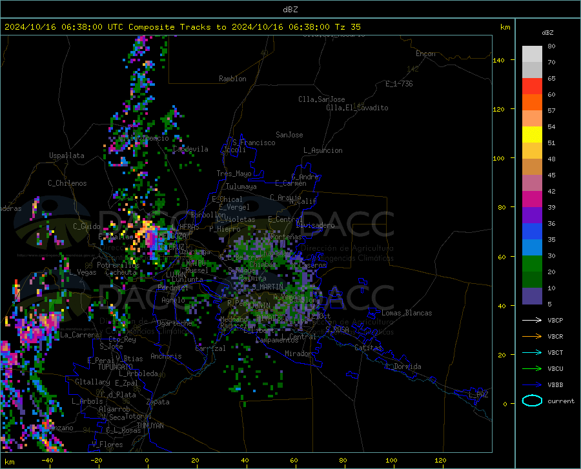This screenshot has width=581, height=469.
Task: Select the magenta 39-42 dBZ color swatch
Action: tap(532, 199)
